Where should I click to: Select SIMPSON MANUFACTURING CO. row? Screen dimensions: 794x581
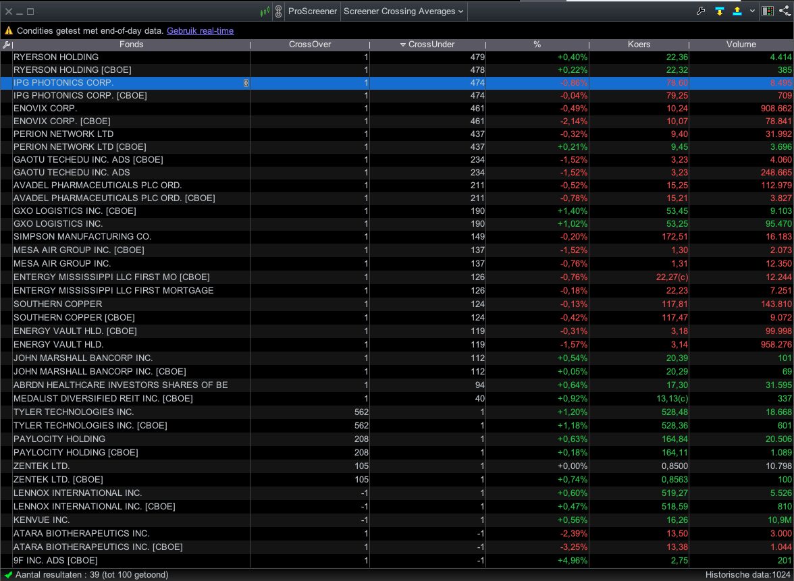397,237
